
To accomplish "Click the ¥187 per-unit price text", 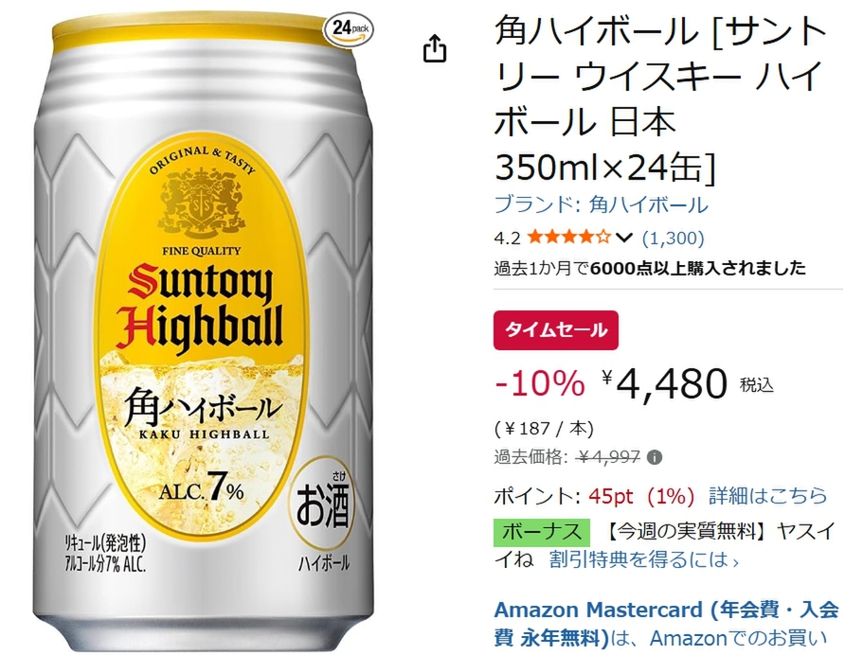I will click(x=544, y=429).
